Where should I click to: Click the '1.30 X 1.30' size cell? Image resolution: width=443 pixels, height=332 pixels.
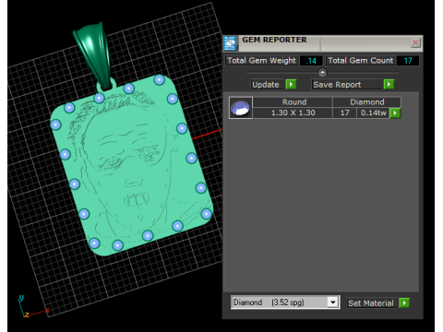293,113
